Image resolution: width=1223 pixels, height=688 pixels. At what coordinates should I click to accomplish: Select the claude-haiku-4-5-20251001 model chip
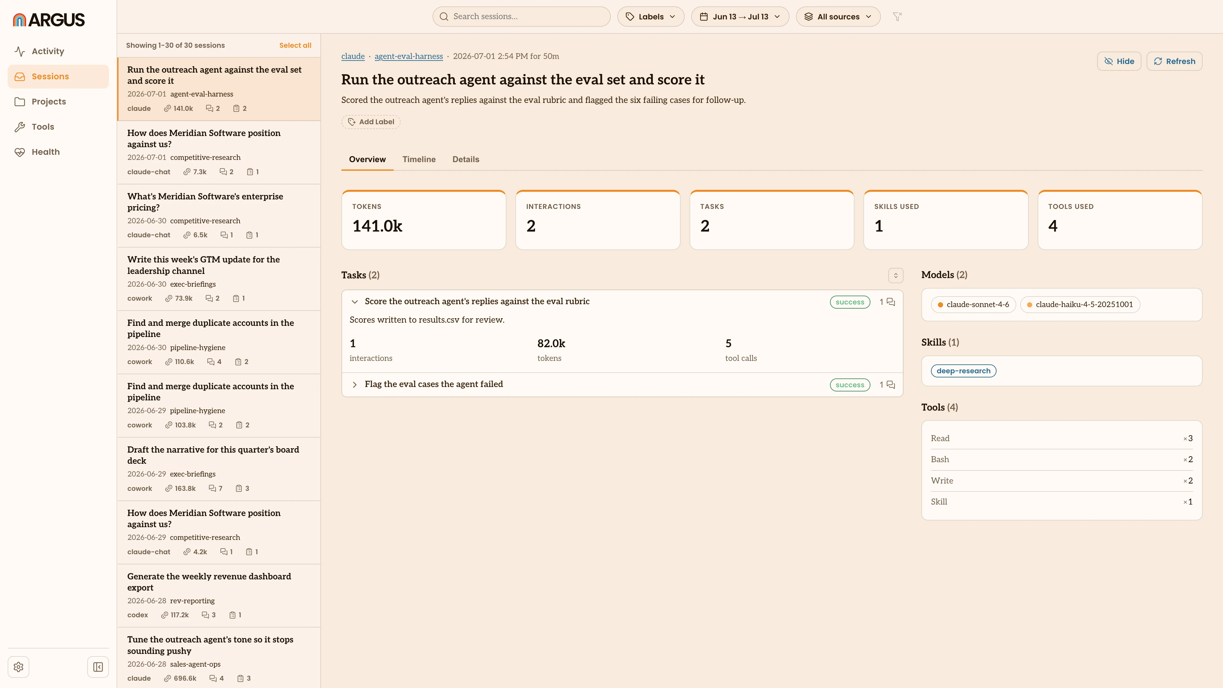[x=1080, y=305]
